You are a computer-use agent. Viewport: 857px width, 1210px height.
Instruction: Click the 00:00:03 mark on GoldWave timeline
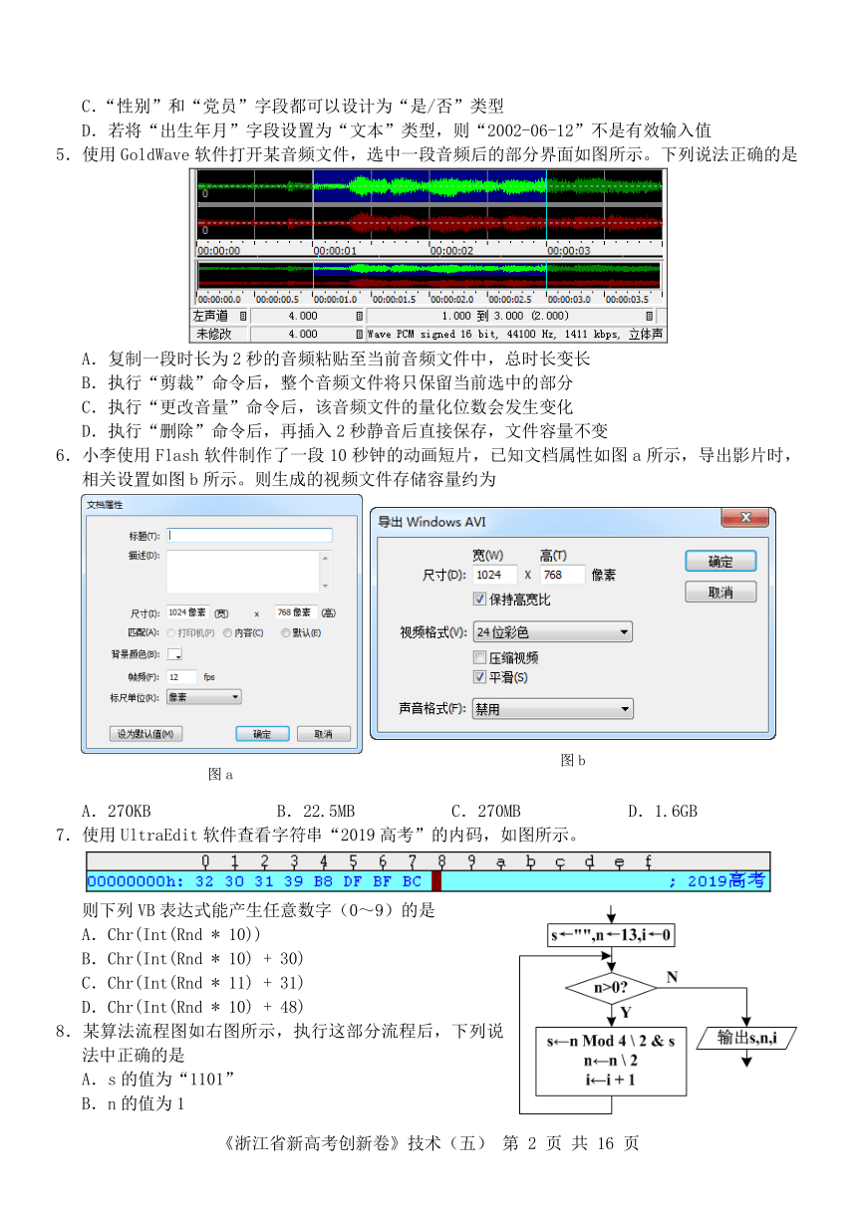coord(569,251)
